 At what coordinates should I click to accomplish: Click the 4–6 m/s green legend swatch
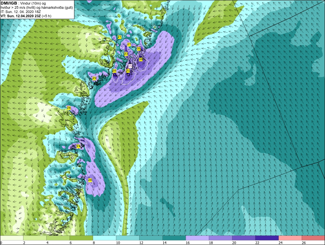[58, 238]
